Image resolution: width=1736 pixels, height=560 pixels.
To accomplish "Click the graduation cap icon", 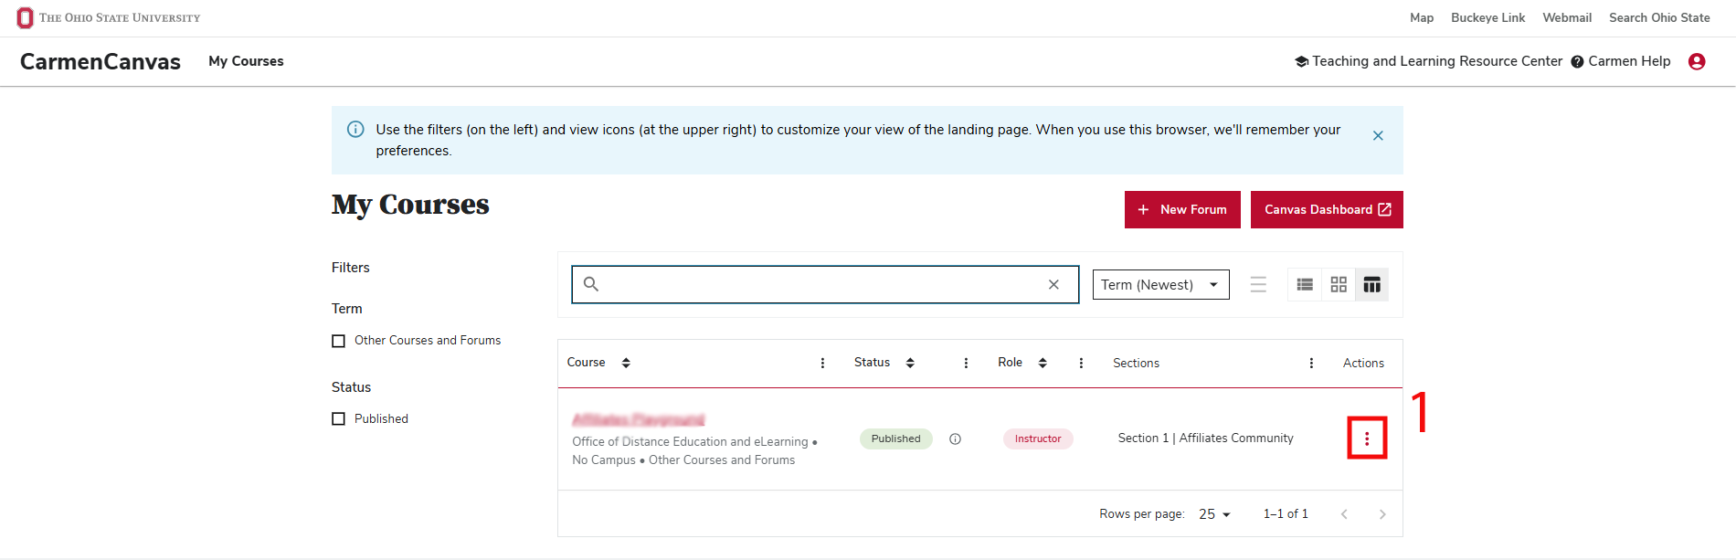I will [1301, 61].
